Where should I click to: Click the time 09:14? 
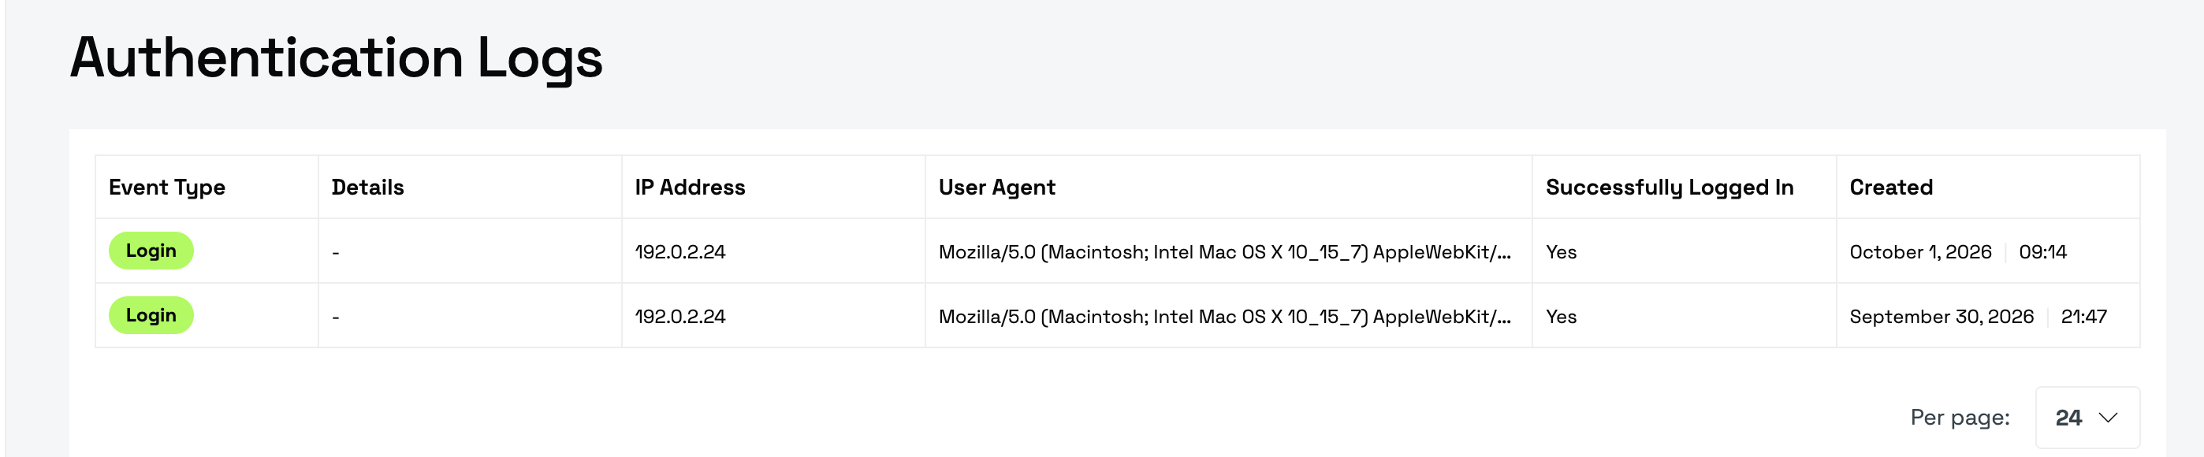point(2042,251)
